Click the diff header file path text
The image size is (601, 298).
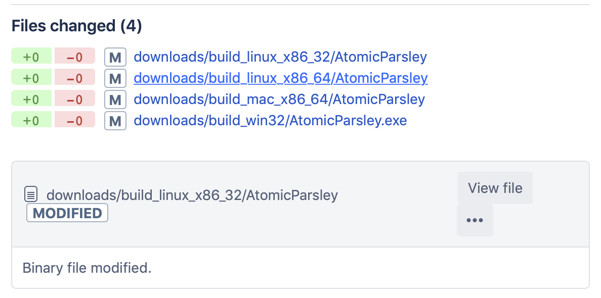pyautogui.click(x=192, y=195)
